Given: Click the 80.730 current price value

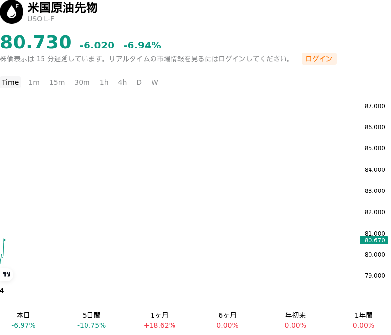Looking at the screenshot, I should pos(36,42).
